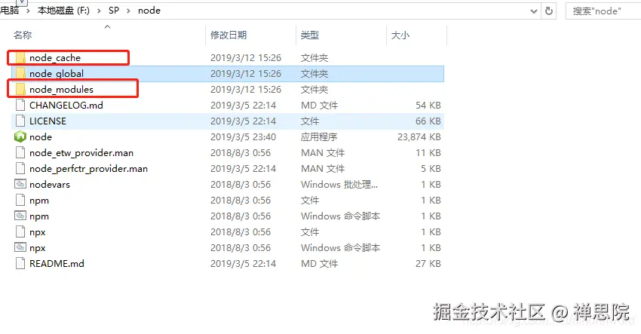Click the Windows 批处理... type cell
The height and width of the screenshot is (334, 641).
[x=339, y=185]
